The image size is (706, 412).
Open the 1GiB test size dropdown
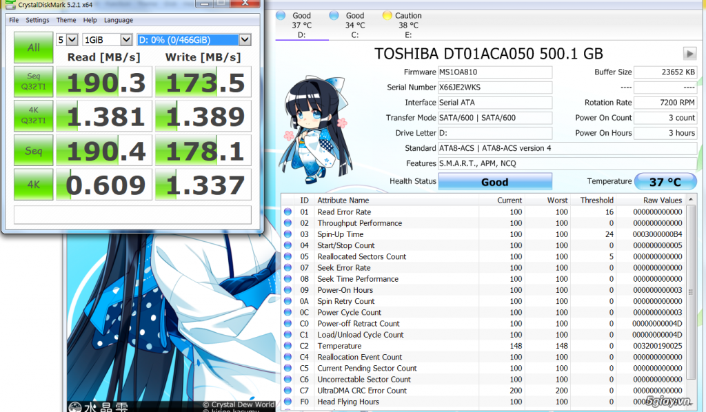[107, 39]
